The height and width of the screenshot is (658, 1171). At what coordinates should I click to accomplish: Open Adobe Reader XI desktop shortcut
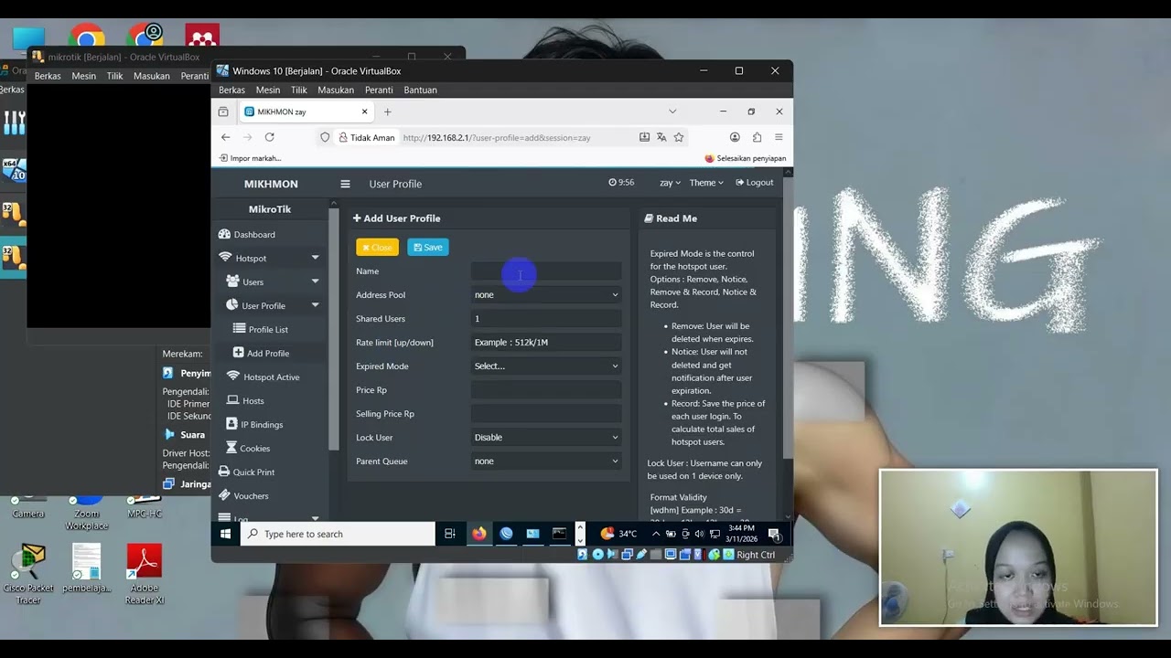click(x=145, y=574)
